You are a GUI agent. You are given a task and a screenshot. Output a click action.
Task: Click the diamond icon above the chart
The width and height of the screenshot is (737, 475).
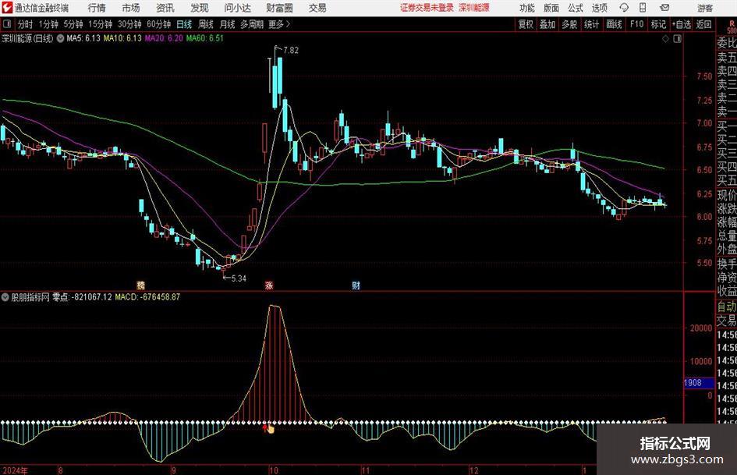665,39
